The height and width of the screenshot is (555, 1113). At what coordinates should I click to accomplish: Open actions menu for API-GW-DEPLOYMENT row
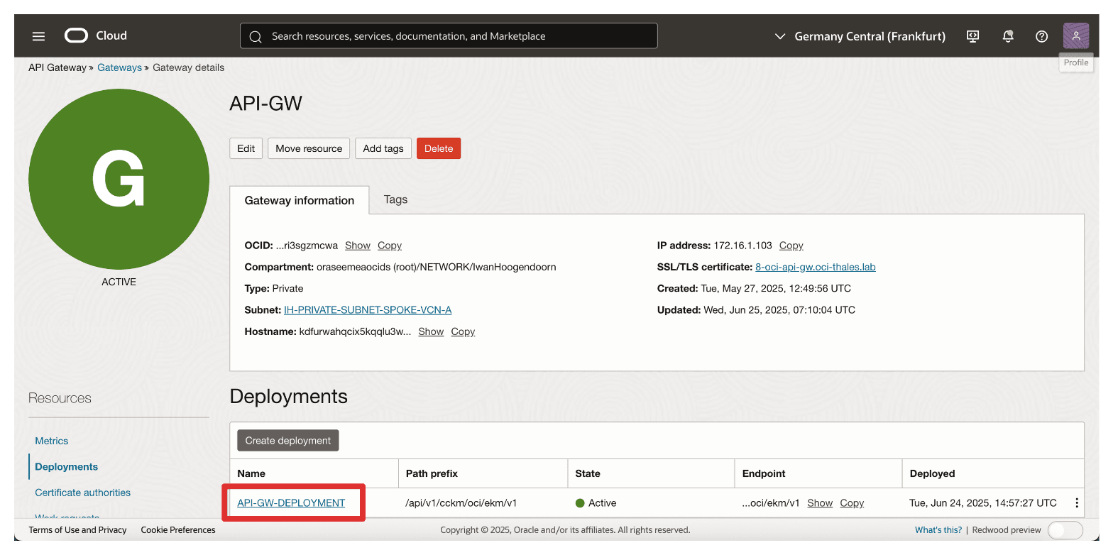pos(1077,502)
